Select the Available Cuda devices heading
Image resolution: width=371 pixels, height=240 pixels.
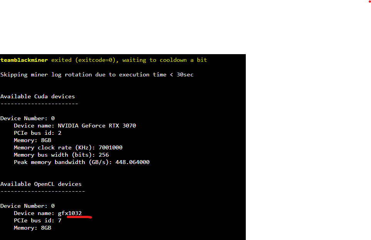(37, 96)
